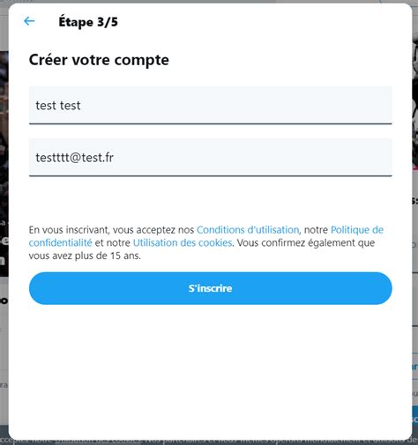This screenshot has width=418, height=445.
Task: Open the "Politique de" link text
Action: (357, 230)
